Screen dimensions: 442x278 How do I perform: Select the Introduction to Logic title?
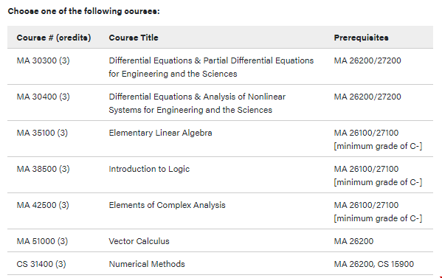point(149,169)
